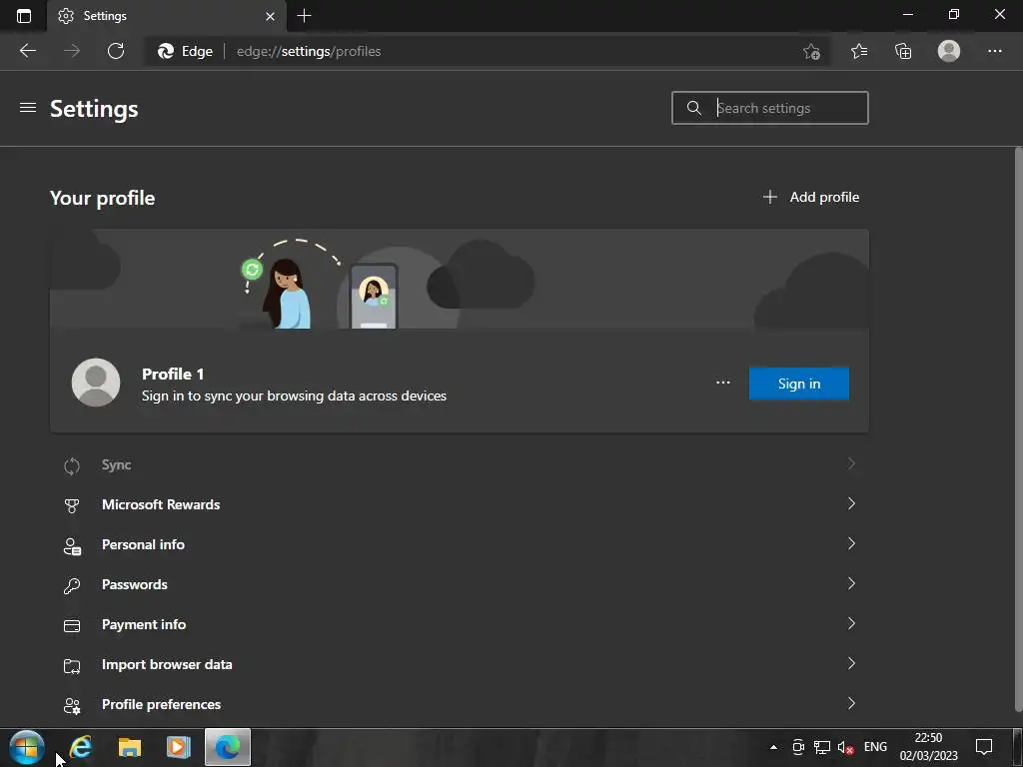Image resolution: width=1023 pixels, height=767 pixels.
Task: Expand Microsoft Rewards chevron arrow
Action: (x=851, y=503)
